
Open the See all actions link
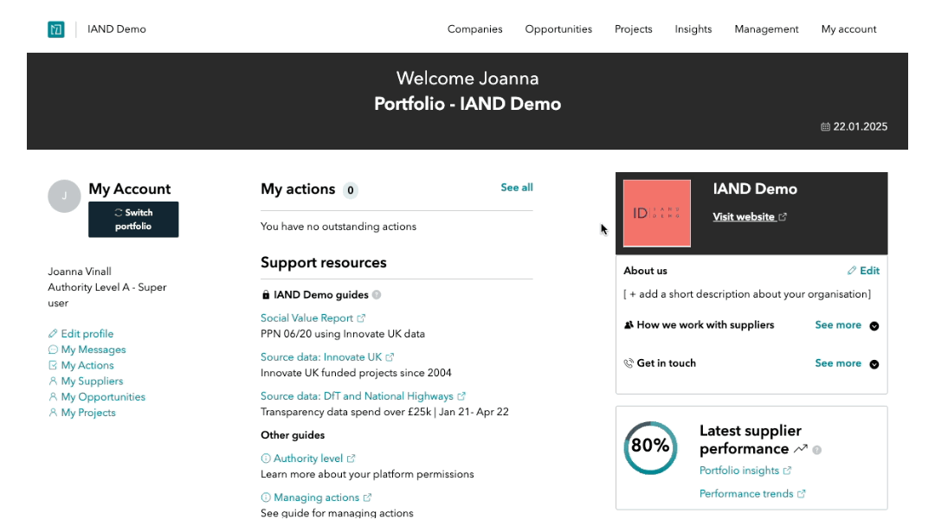517,188
